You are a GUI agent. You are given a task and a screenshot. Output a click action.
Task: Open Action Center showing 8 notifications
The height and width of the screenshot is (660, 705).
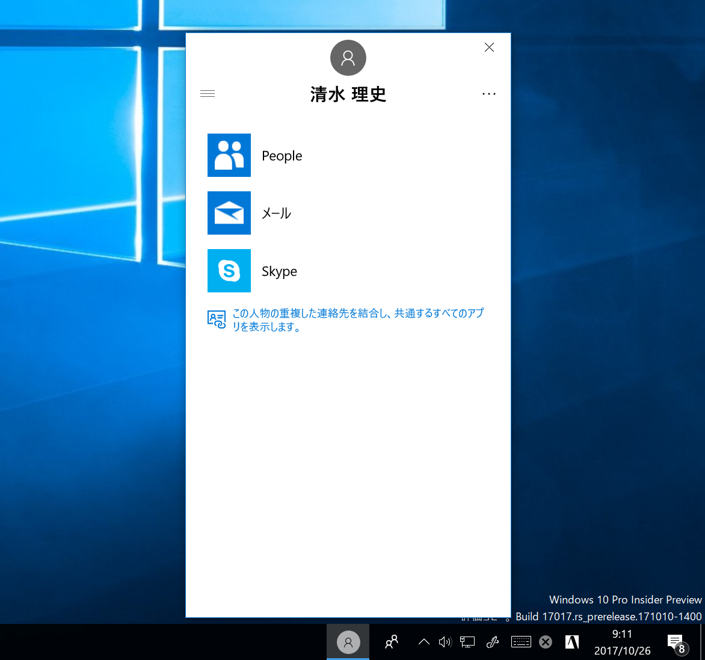tap(675, 641)
